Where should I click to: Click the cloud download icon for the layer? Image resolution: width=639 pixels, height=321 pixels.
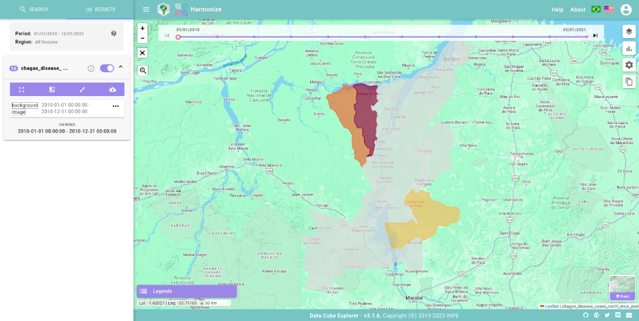coord(112,89)
